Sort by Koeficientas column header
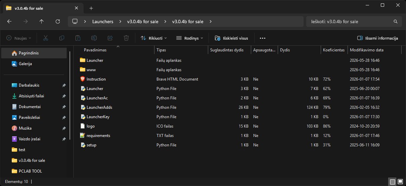 point(334,50)
